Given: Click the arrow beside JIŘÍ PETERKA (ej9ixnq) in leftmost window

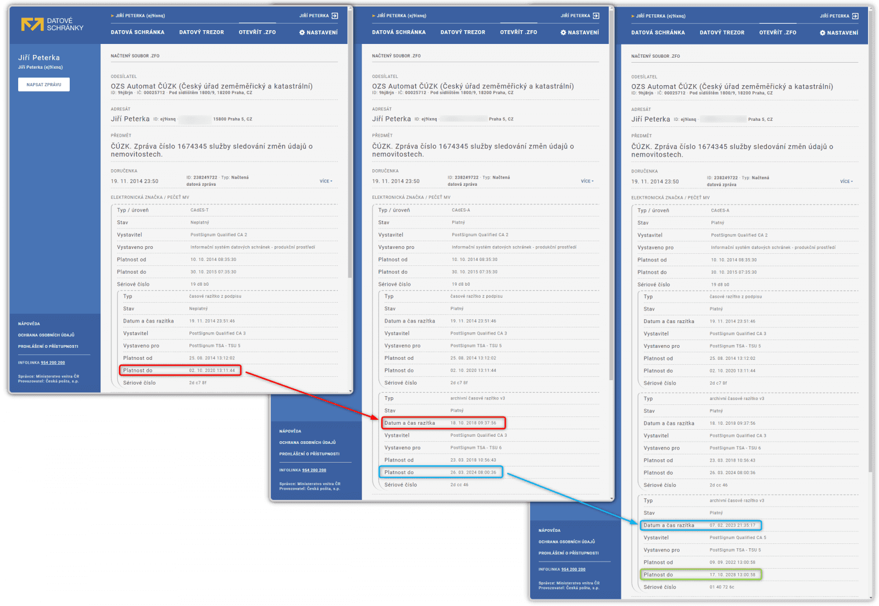Looking at the screenshot, I should pyautogui.click(x=113, y=16).
